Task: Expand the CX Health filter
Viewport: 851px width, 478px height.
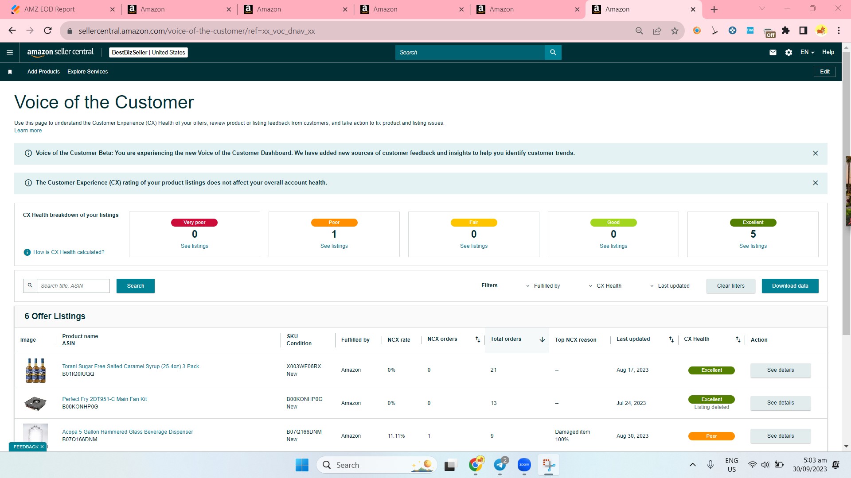Action: point(605,286)
